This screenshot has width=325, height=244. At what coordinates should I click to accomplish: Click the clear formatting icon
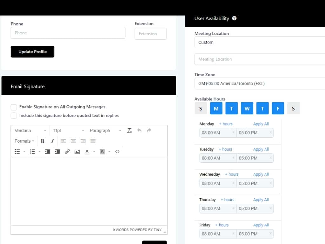pos(129,131)
